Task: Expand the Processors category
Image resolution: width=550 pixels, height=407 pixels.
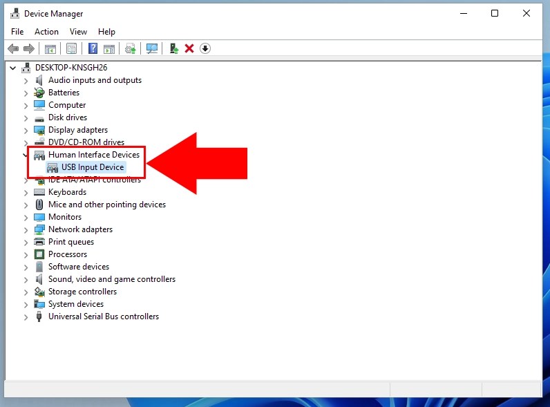Action: point(26,255)
